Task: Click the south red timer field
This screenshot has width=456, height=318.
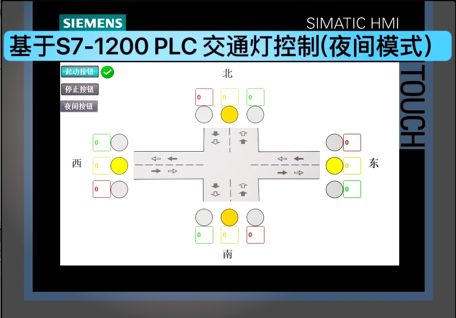Action: click(256, 235)
